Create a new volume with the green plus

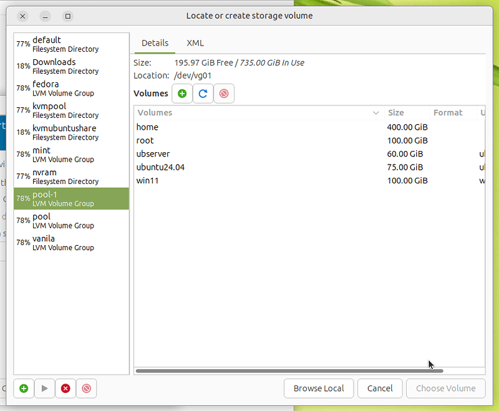(x=182, y=94)
